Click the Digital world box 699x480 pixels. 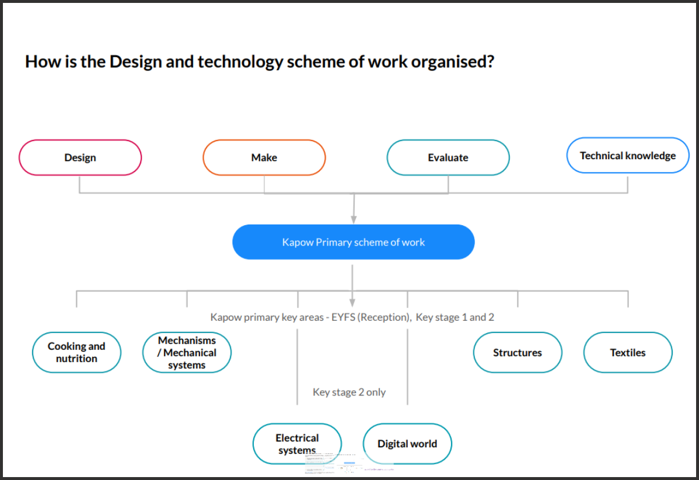click(x=407, y=444)
